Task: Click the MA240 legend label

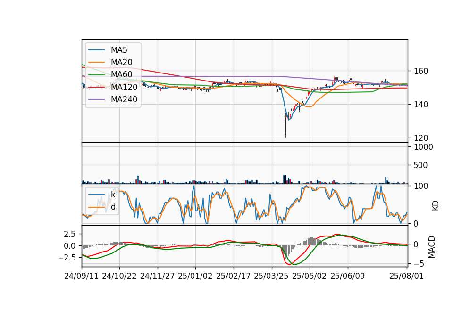Action: click(x=124, y=99)
